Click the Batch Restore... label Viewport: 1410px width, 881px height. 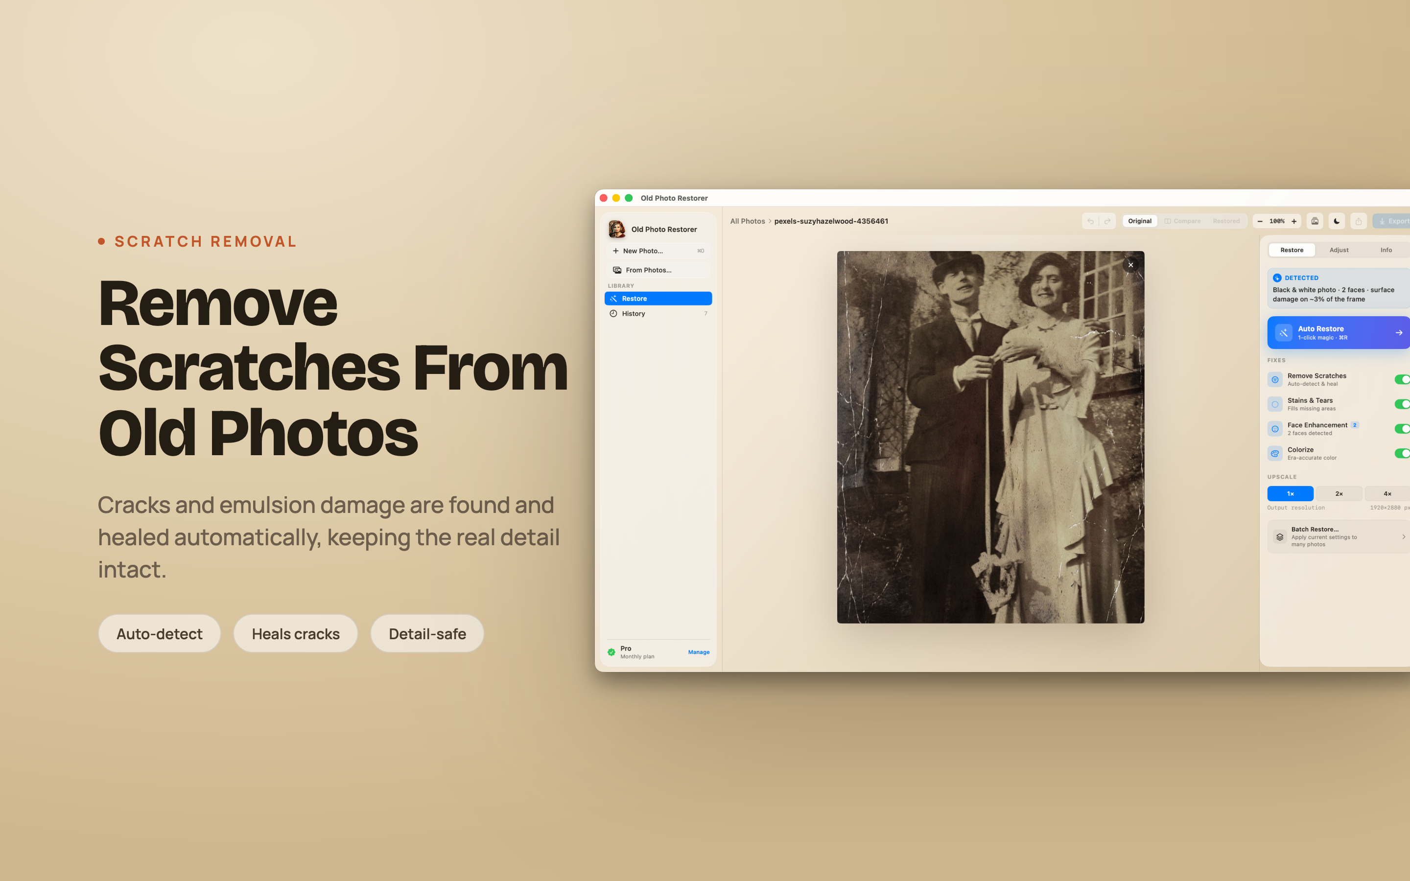[1315, 530]
